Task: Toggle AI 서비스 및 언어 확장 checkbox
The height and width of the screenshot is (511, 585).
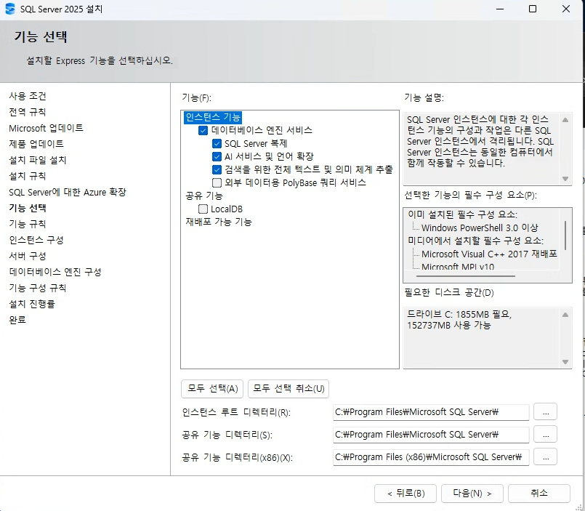Action: click(x=217, y=156)
